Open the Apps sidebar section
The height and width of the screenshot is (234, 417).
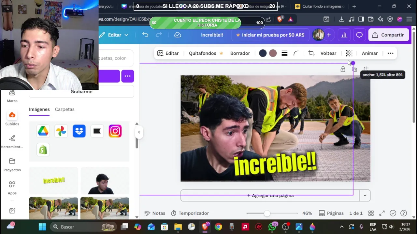coord(12,188)
